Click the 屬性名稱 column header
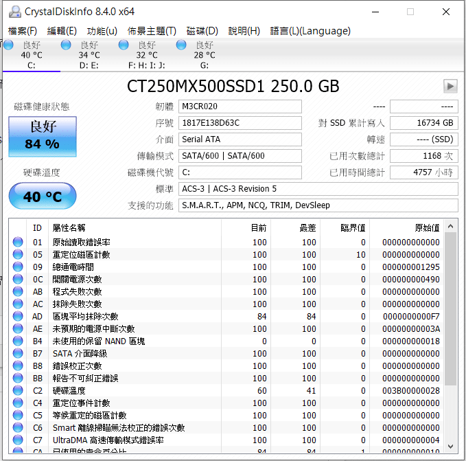 click(x=69, y=227)
